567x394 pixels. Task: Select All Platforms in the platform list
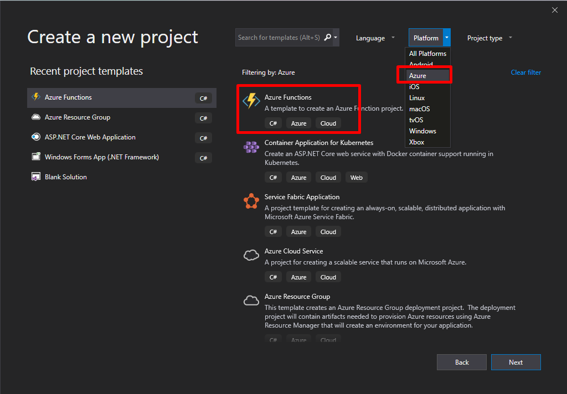pyautogui.click(x=427, y=54)
